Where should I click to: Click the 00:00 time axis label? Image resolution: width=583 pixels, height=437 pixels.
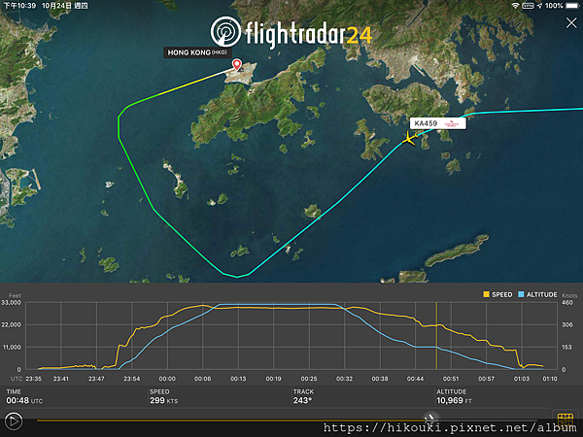tap(167, 379)
